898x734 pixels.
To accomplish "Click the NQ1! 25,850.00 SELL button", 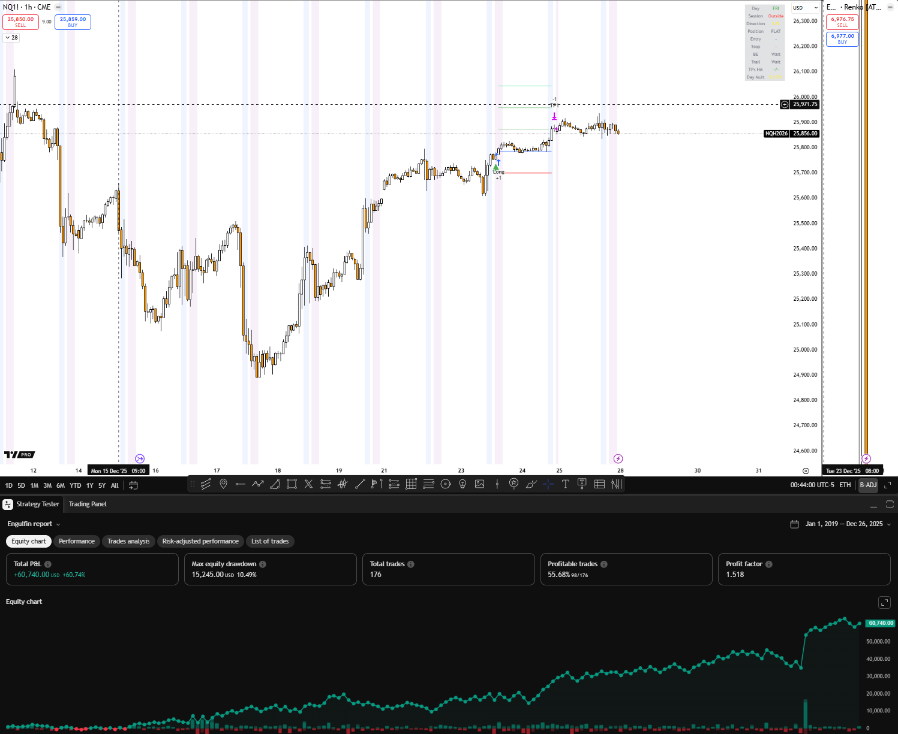I will [x=20, y=22].
